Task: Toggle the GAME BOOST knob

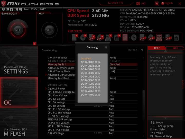Action: coord(18,30)
